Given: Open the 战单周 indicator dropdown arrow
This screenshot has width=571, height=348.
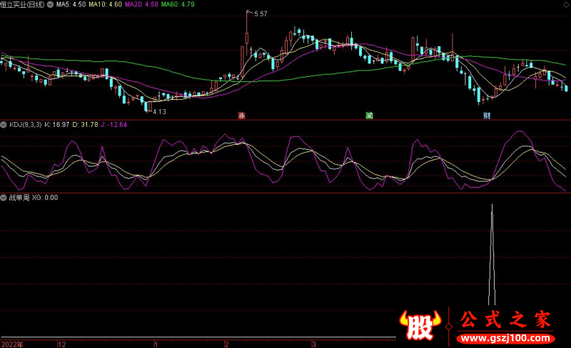Looking at the screenshot, I should point(4,198).
